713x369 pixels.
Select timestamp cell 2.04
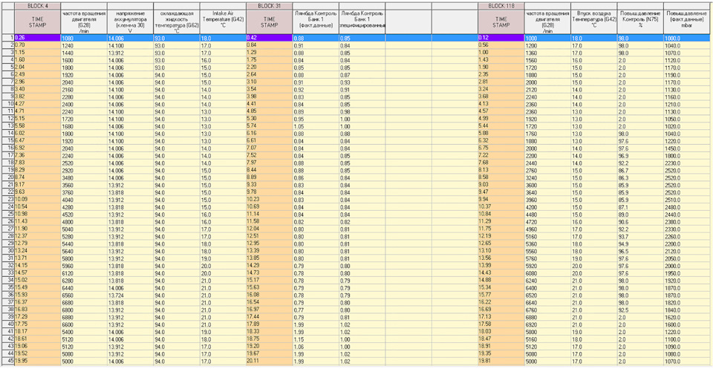[38, 68]
